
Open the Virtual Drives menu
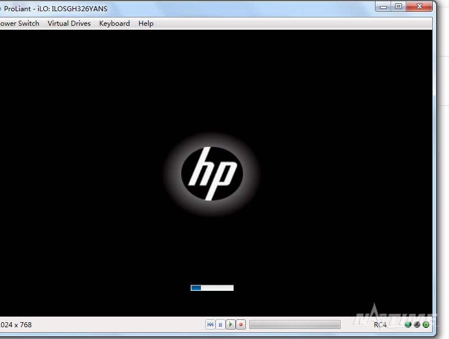pyautogui.click(x=69, y=24)
